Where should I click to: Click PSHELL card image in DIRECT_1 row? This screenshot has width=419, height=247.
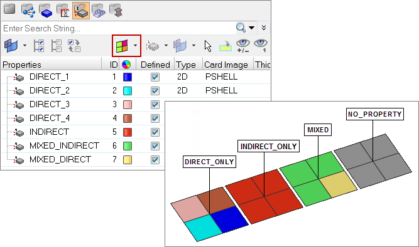221,77
